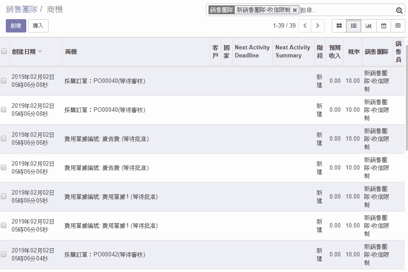The height and width of the screenshot is (272, 408).
Task: Open the pivot table view icon
Action: [x=398, y=26]
